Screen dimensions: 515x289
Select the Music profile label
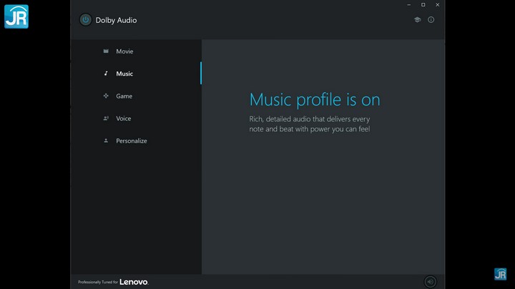[124, 73]
